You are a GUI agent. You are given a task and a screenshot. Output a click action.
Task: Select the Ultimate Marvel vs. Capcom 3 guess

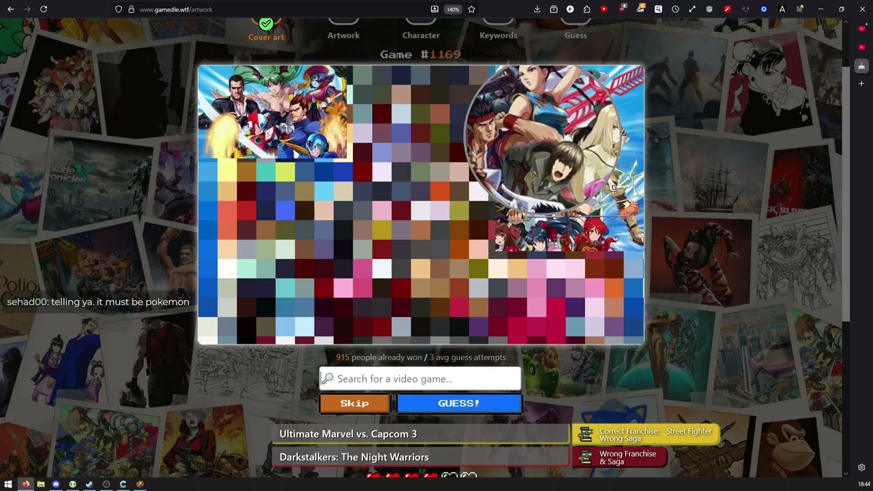[420, 434]
